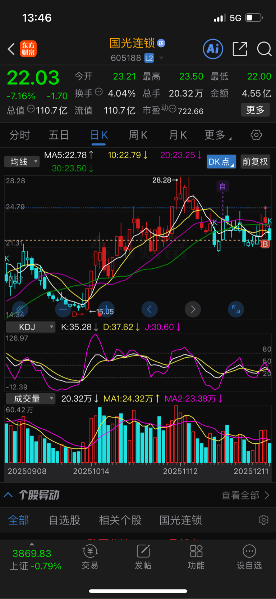Switch the 前复权 adjustment mode
Viewport: 276px width, 599px height.
pyautogui.click(x=255, y=162)
